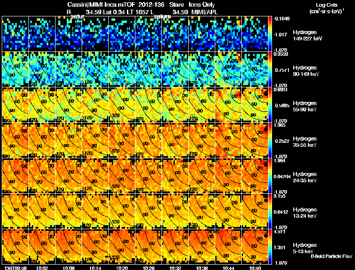Click the '3.153' colorbar maximum value
Screen dimensions: 355x270
pyautogui.click(x=280, y=196)
